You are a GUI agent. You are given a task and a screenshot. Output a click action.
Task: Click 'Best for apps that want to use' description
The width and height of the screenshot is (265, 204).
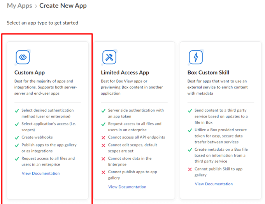coord(218,87)
